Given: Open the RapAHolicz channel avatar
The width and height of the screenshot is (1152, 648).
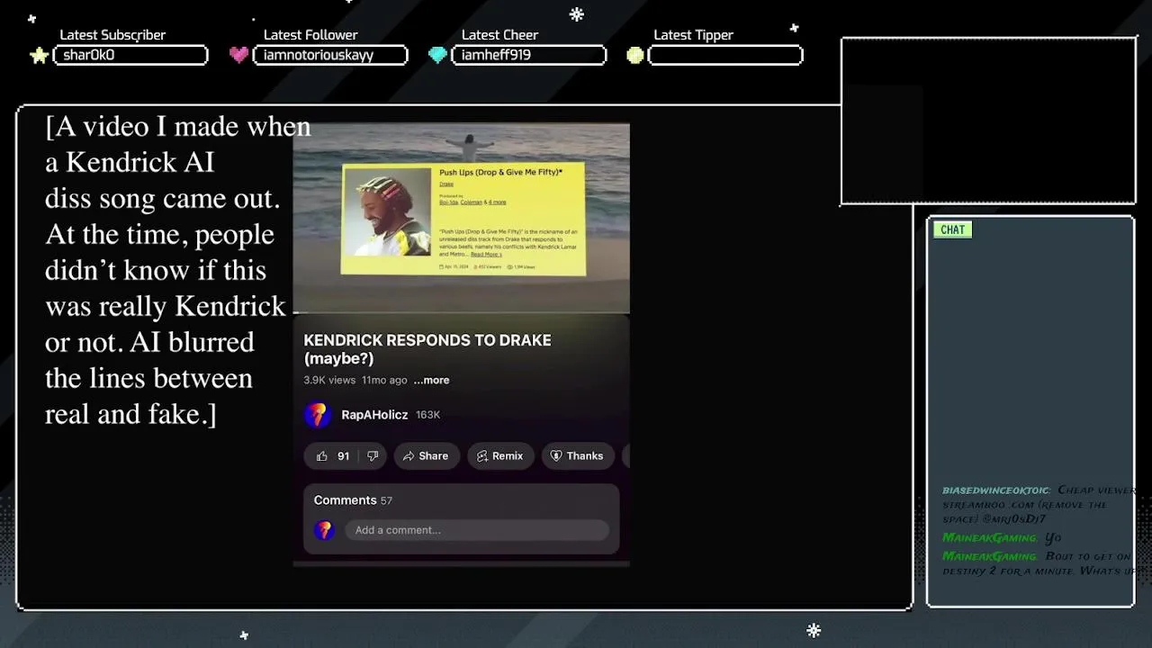Looking at the screenshot, I should (x=317, y=415).
